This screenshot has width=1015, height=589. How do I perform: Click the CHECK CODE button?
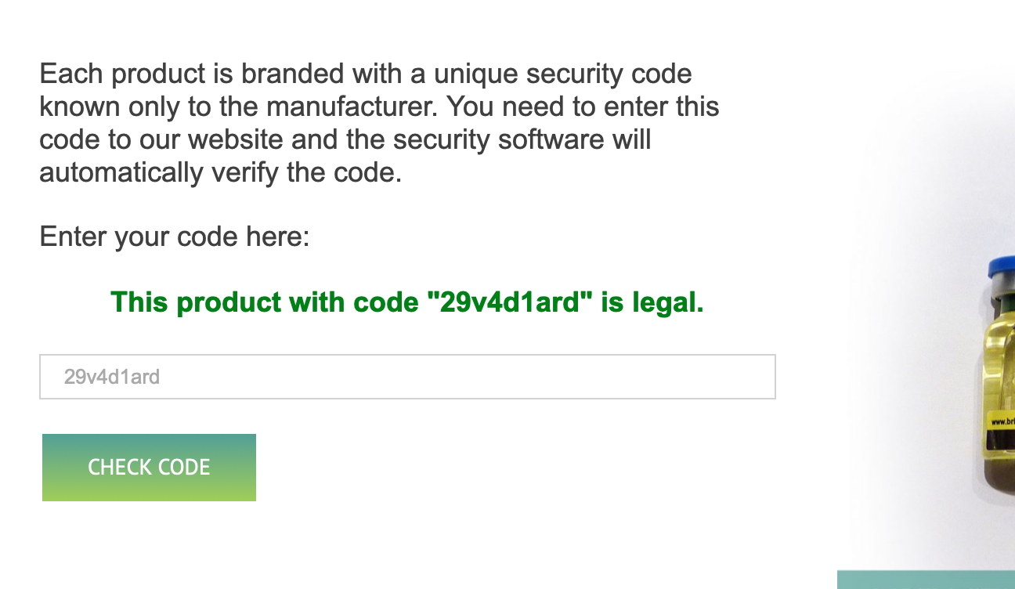click(149, 468)
